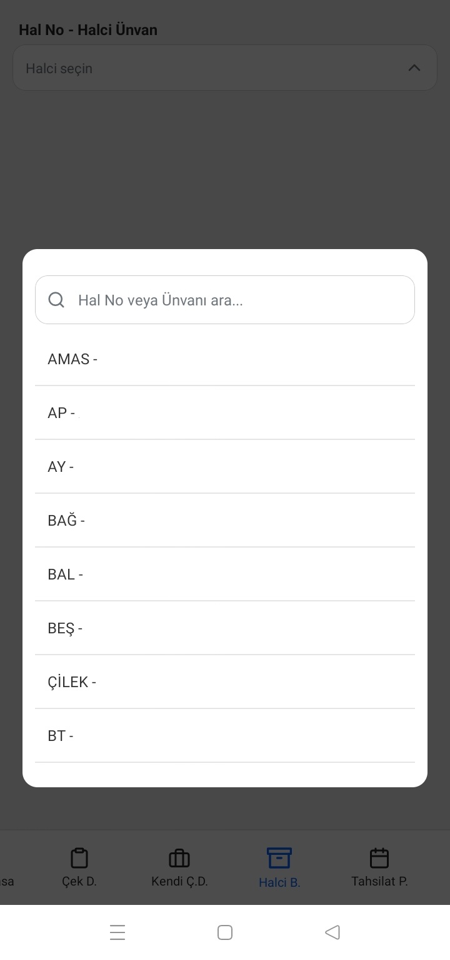
Task: Switch to the Tahsilat P. tab
Action: click(379, 867)
